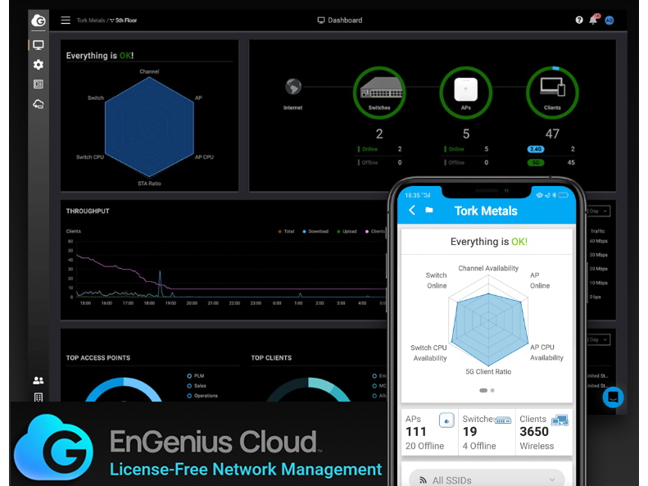Image resolution: width=648 pixels, height=486 pixels.
Task: Tap the first page dot on phone
Action: coord(483,390)
